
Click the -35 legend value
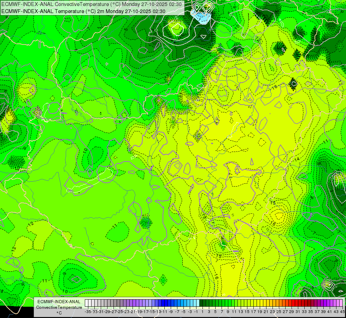88,312
